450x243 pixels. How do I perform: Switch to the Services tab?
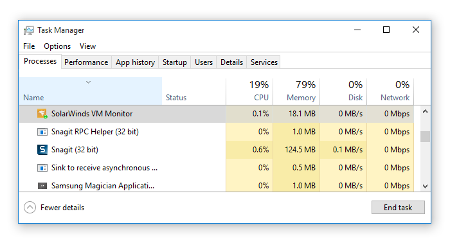pyautogui.click(x=264, y=62)
